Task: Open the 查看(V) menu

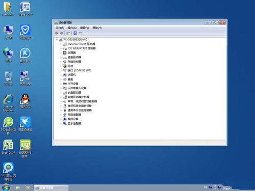Action: coord(85,28)
